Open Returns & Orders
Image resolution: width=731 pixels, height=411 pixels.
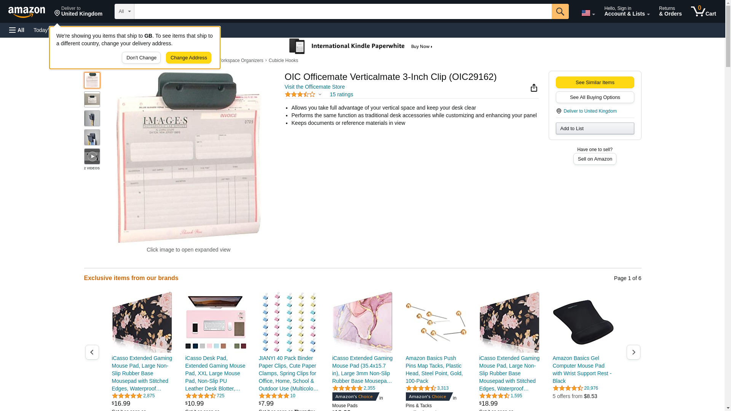[670, 11]
